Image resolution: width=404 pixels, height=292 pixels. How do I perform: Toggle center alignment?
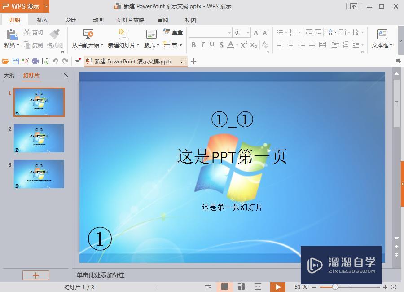pos(291,45)
